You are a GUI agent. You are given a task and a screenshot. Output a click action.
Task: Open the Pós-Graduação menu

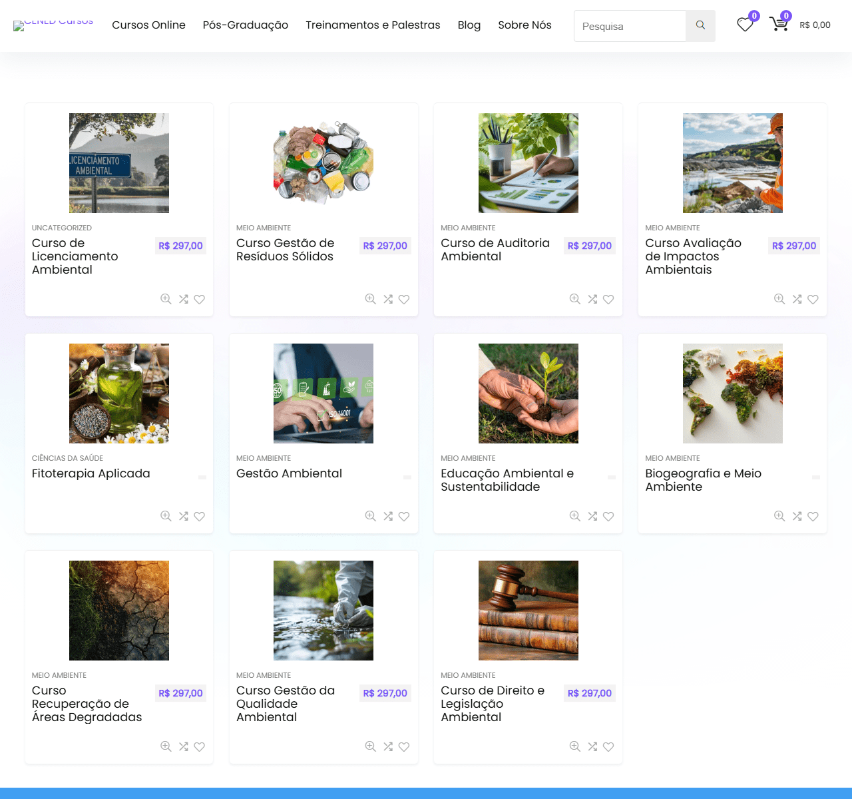[x=245, y=25]
